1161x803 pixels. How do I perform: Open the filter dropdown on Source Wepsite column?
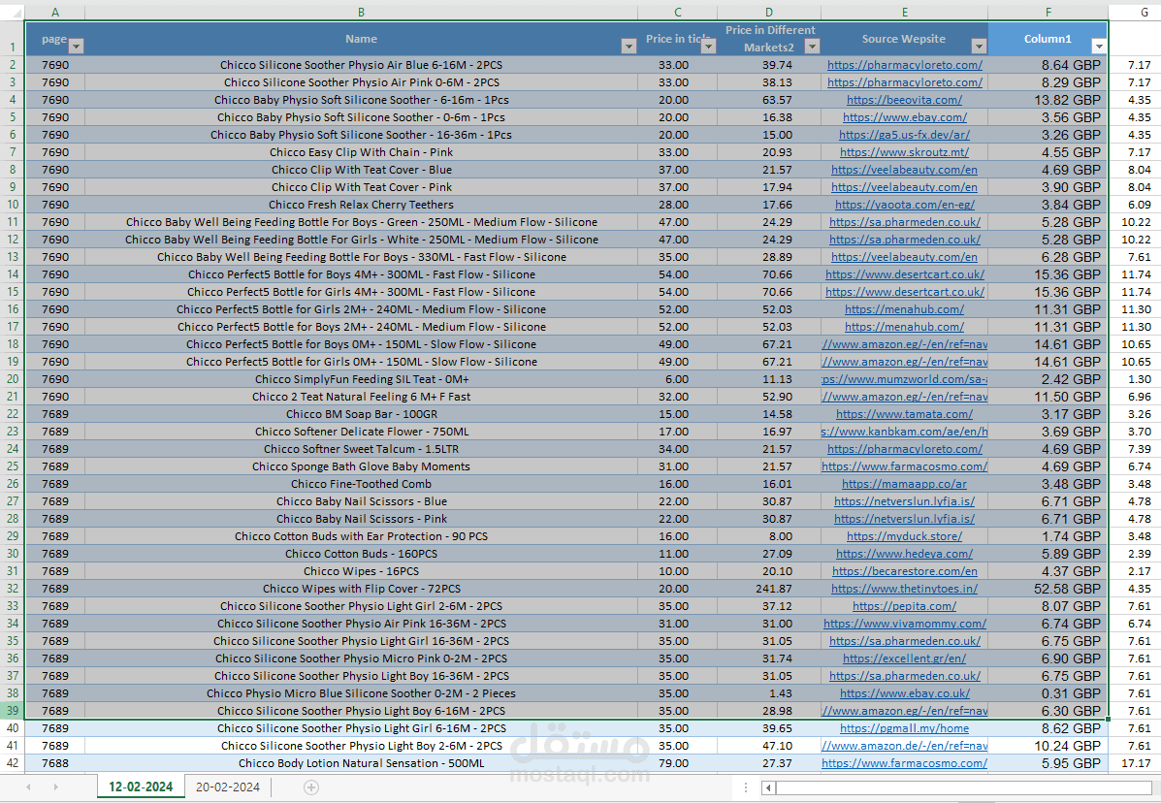979,47
